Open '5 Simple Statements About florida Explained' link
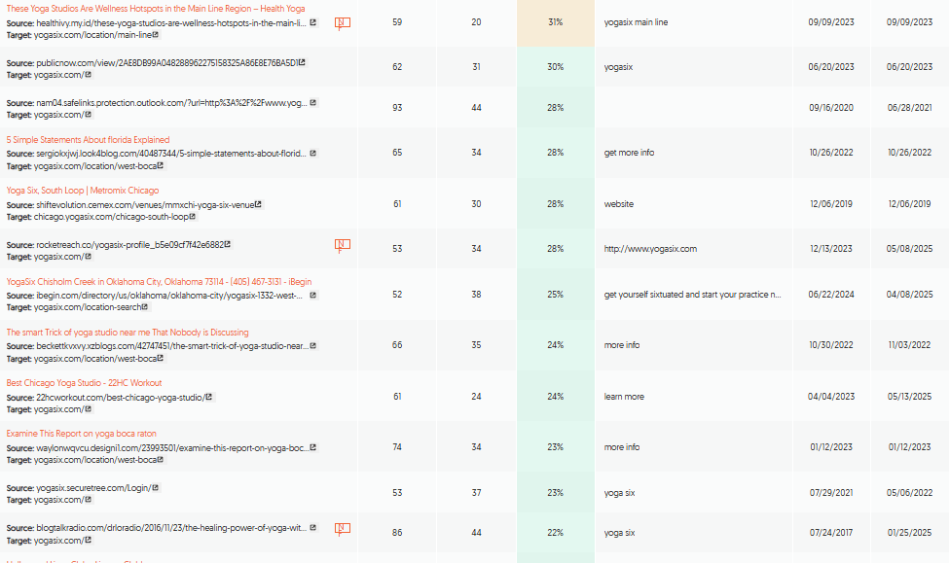Image resolution: width=950 pixels, height=563 pixels. 88,140
